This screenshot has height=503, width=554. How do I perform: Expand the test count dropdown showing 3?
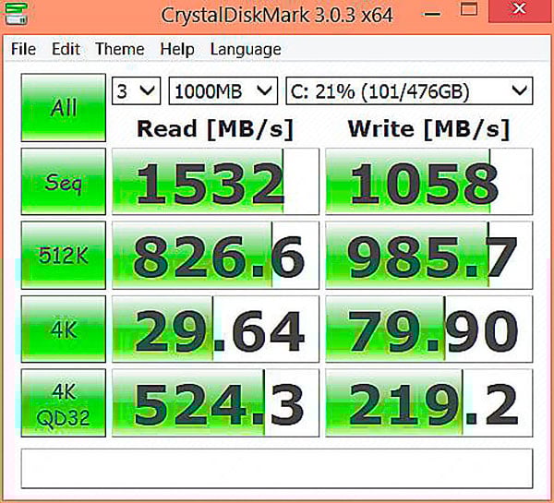(137, 91)
